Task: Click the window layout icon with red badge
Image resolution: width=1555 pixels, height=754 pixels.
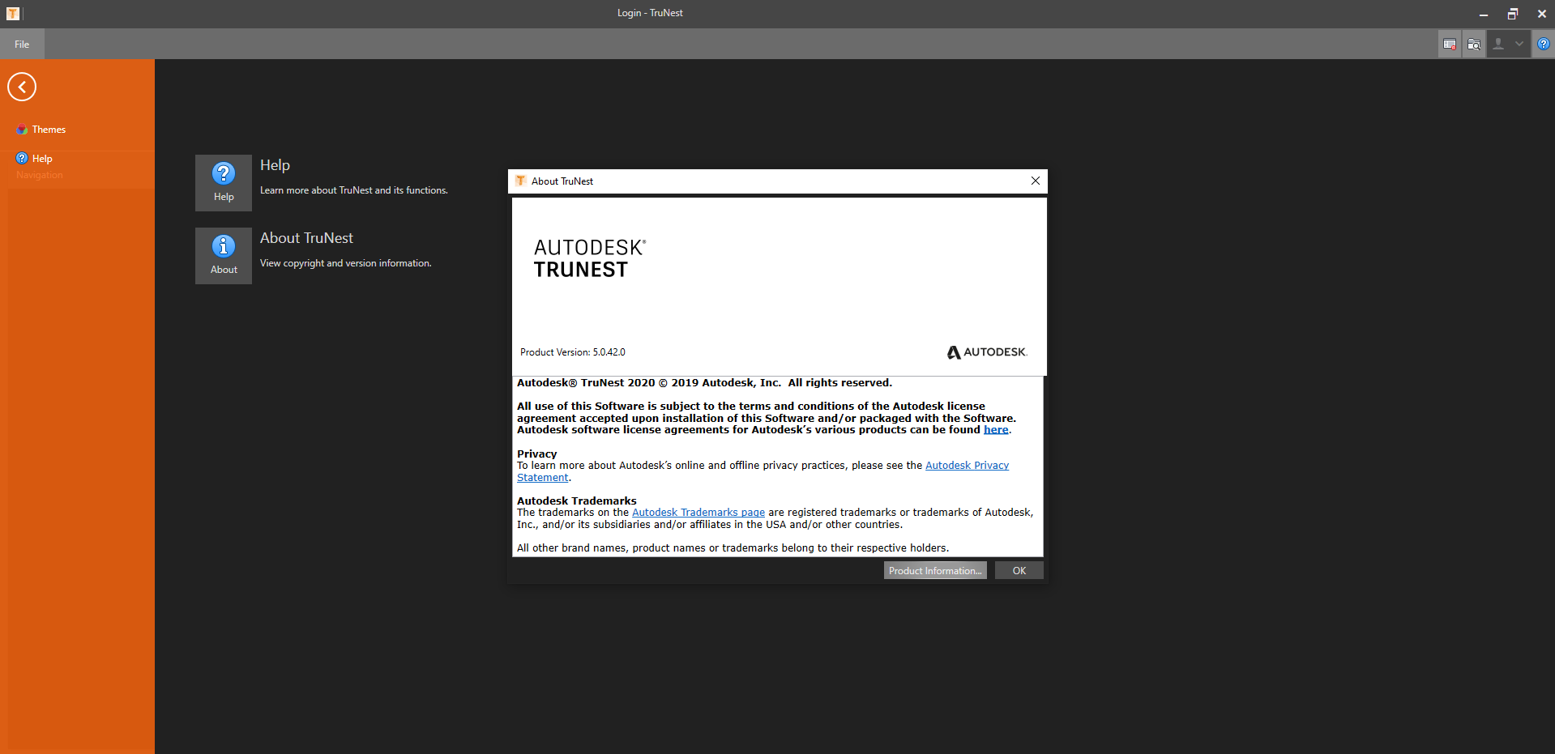Action: coord(1450,45)
